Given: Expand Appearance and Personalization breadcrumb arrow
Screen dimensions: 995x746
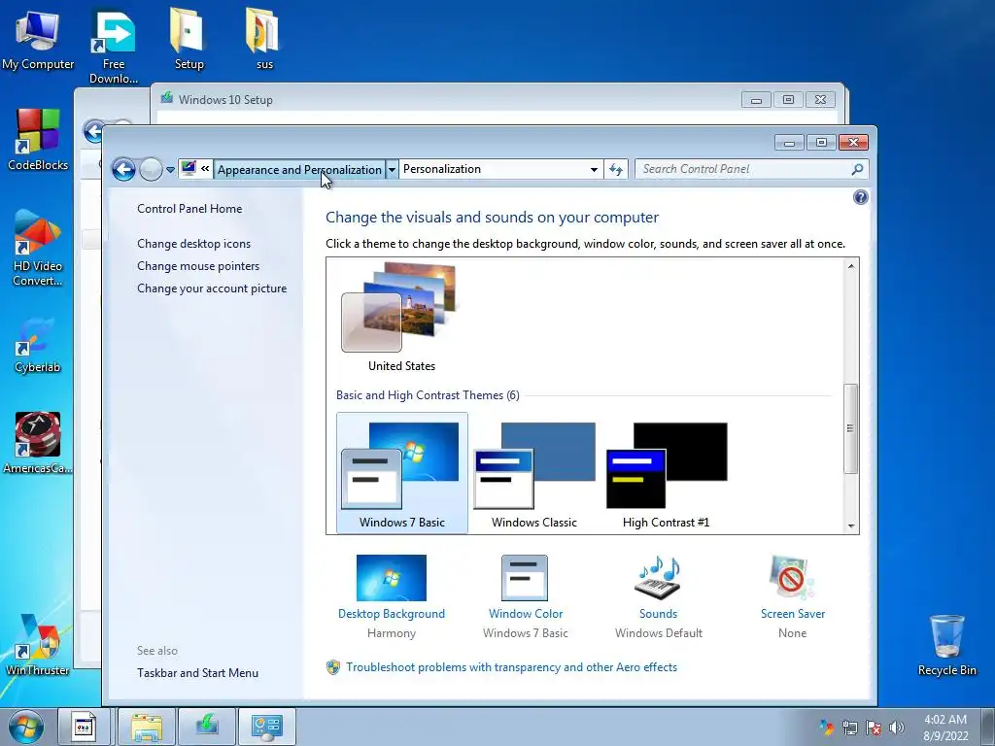Looking at the screenshot, I should click(x=392, y=169).
